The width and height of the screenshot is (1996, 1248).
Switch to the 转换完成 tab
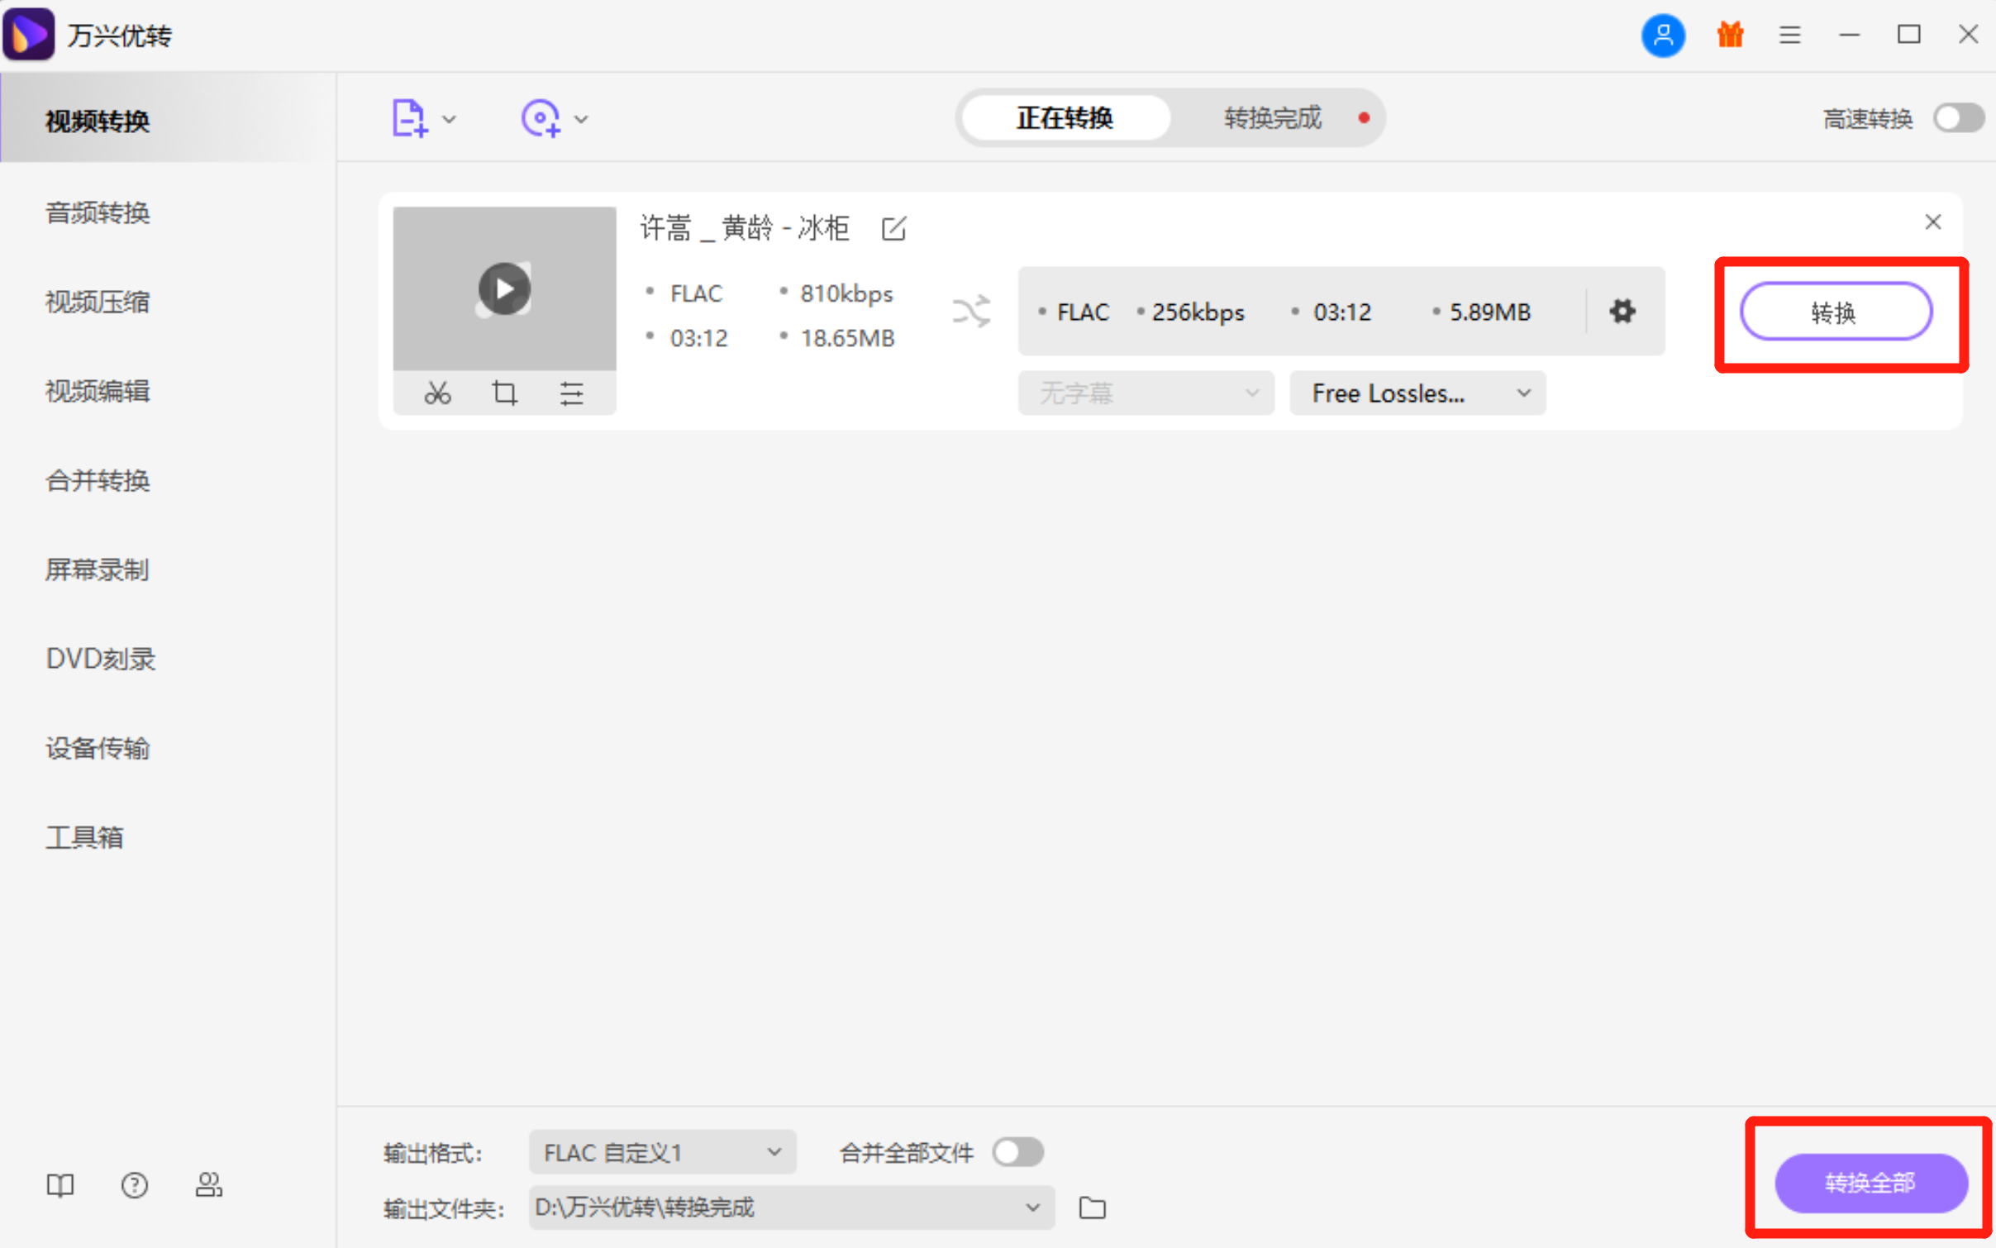pyautogui.click(x=1271, y=117)
